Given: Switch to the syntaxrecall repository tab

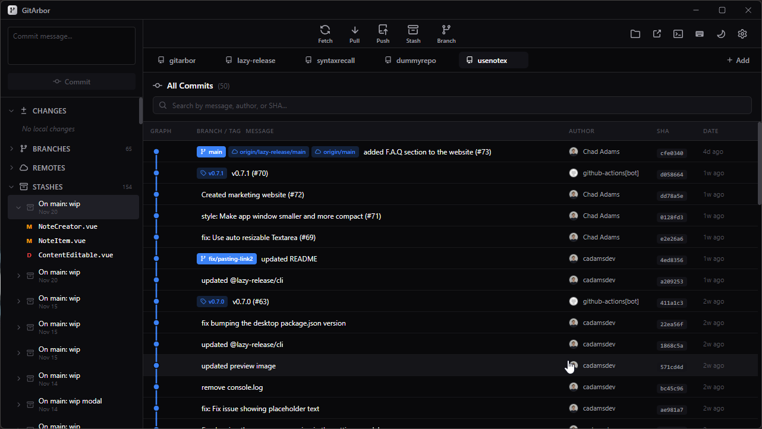Looking at the screenshot, I should tap(330, 61).
